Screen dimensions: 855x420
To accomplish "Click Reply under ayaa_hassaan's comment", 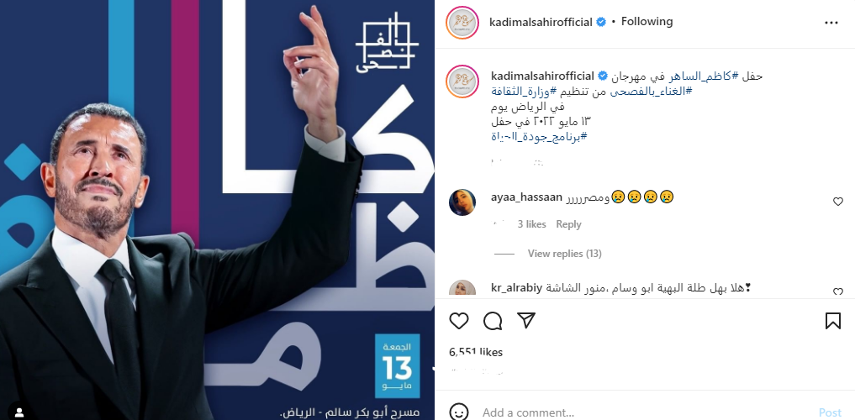I will click(568, 224).
